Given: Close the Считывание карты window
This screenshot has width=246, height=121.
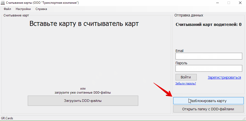Looking at the screenshot, I should click(x=240, y=3).
